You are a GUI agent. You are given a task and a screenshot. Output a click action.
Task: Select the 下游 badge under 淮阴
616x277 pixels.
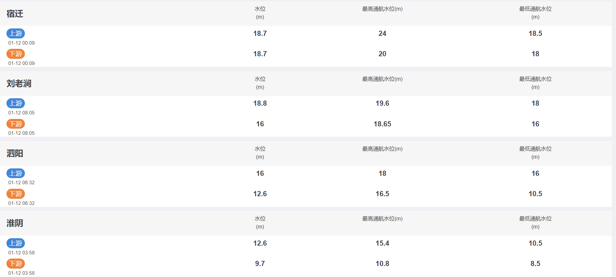[16, 263]
